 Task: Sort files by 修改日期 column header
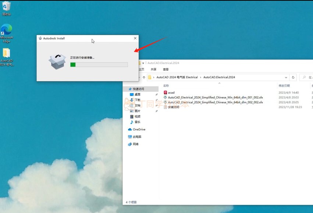pyautogui.click(x=284, y=85)
